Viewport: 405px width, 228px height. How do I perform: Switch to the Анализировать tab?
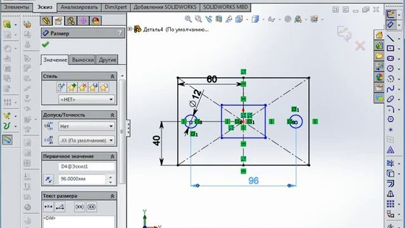(x=79, y=7)
